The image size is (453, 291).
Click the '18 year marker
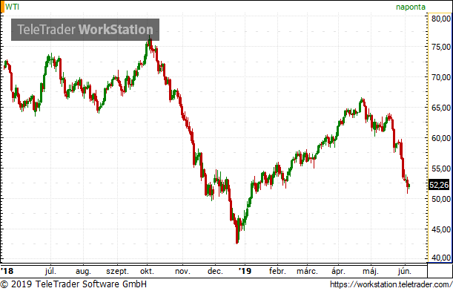[x=7, y=271]
